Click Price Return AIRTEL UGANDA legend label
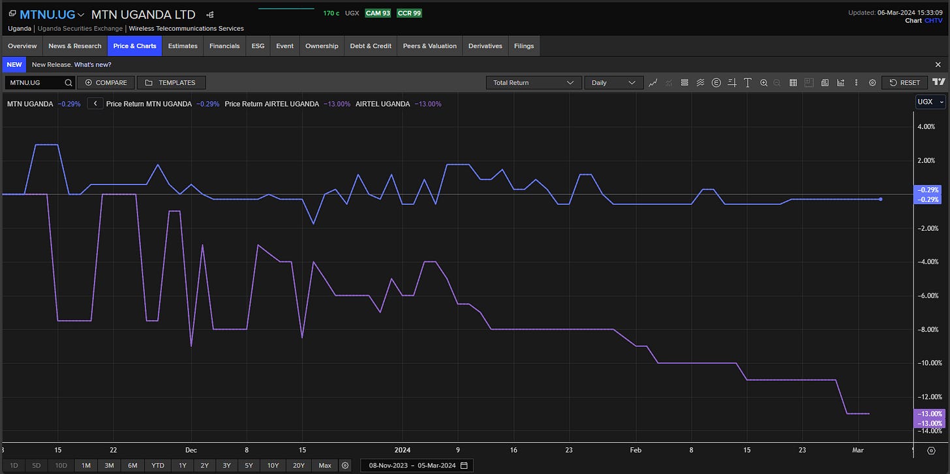The width and height of the screenshot is (950, 474). click(x=271, y=104)
